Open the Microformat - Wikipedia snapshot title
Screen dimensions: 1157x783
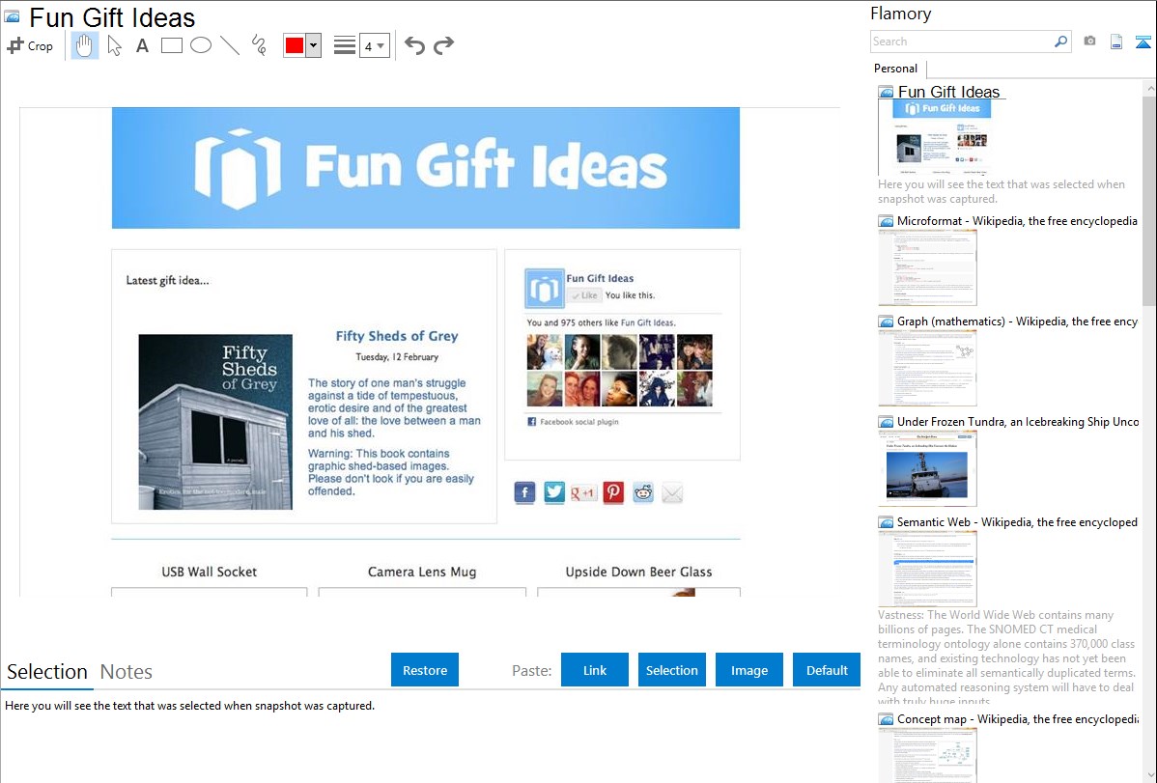pyautogui.click(x=1017, y=221)
